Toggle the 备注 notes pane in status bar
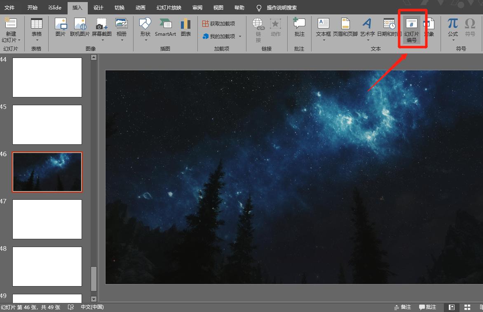Screen dimensions: 483x312 (x=403, y=307)
